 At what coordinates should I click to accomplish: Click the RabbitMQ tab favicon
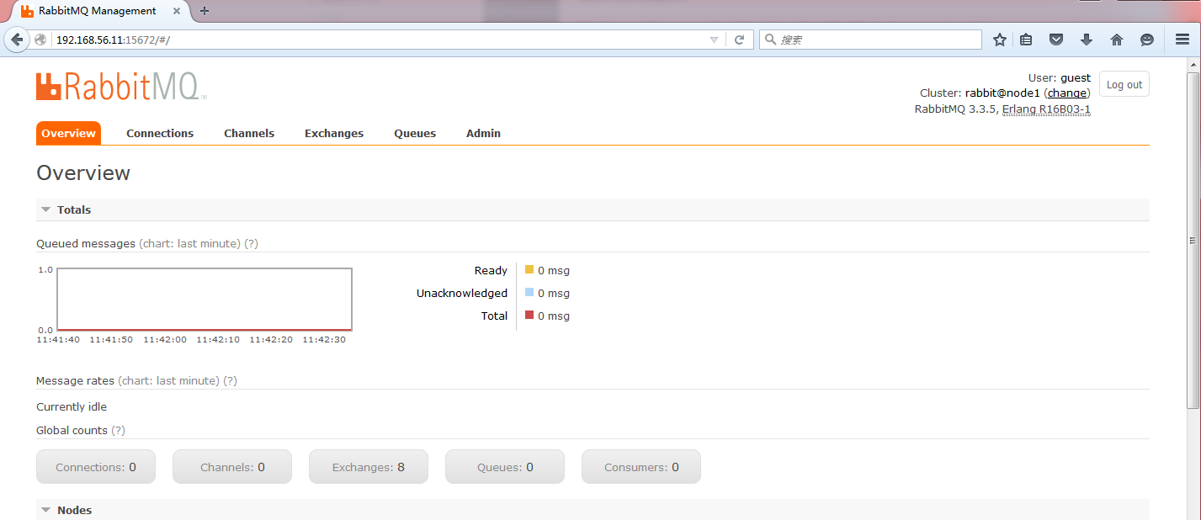[28, 11]
